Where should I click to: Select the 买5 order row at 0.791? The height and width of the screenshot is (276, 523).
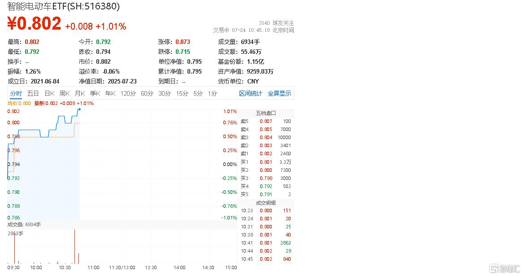(266, 194)
